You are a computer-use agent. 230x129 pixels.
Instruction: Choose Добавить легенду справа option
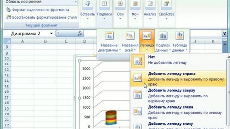178,79
